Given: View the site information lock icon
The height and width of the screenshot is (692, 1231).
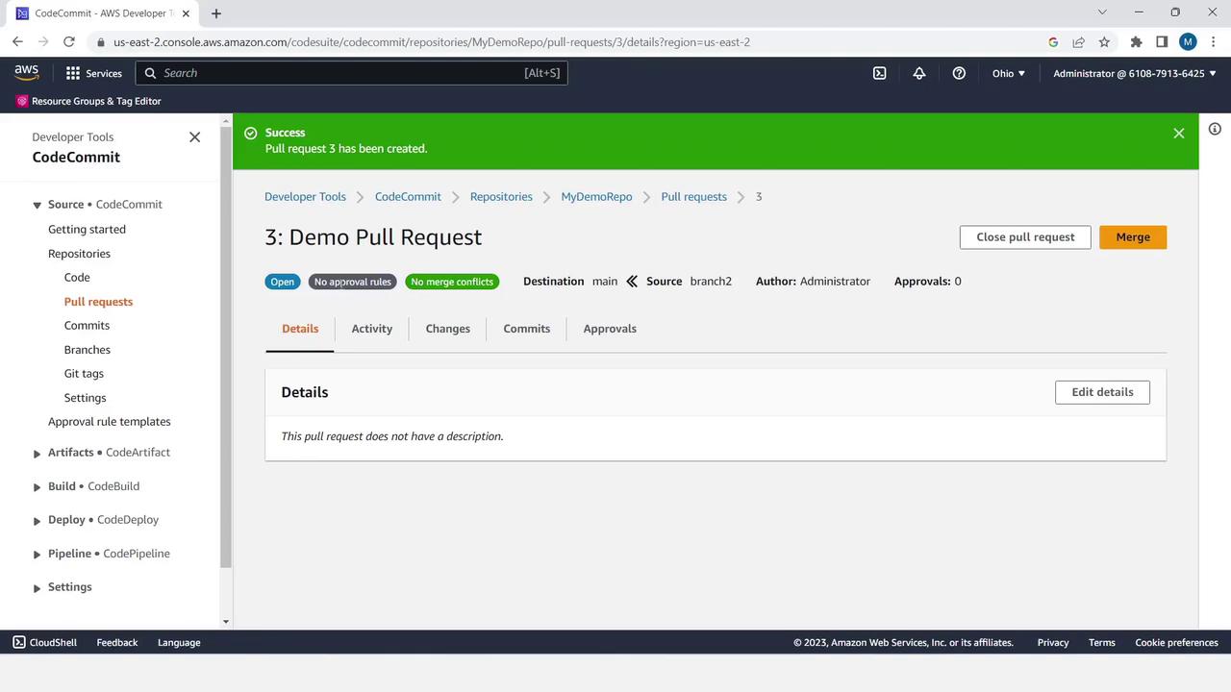Looking at the screenshot, I should [100, 42].
